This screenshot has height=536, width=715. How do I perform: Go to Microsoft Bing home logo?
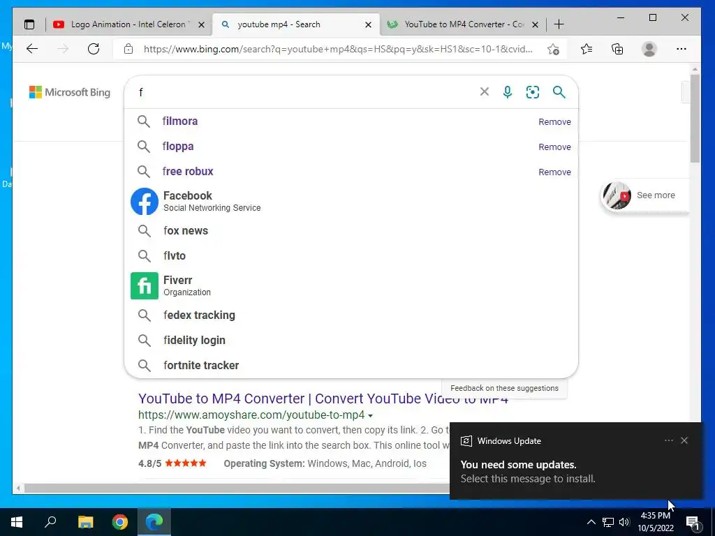70,92
